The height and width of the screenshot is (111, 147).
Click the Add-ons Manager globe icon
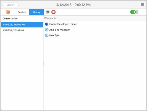click(47, 30)
